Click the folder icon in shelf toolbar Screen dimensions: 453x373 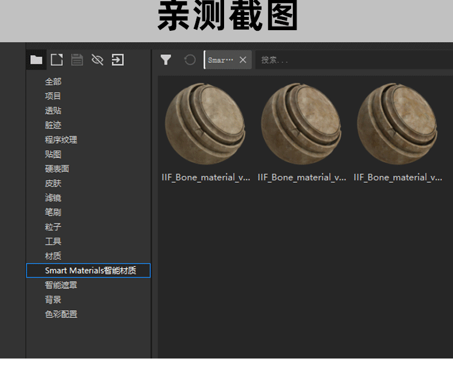37,60
